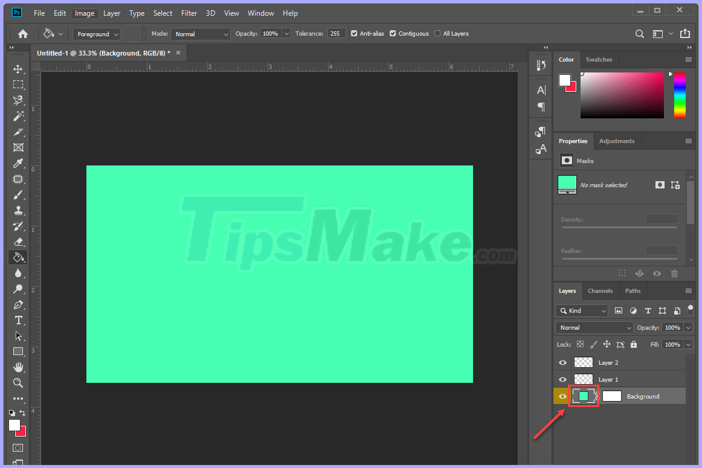Image resolution: width=702 pixels, height=468 pixels.
Task: Select the Zoom tool
Action: 18,383
